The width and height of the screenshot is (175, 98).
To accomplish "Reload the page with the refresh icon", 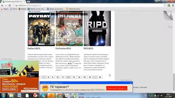I will pos(10,5).
